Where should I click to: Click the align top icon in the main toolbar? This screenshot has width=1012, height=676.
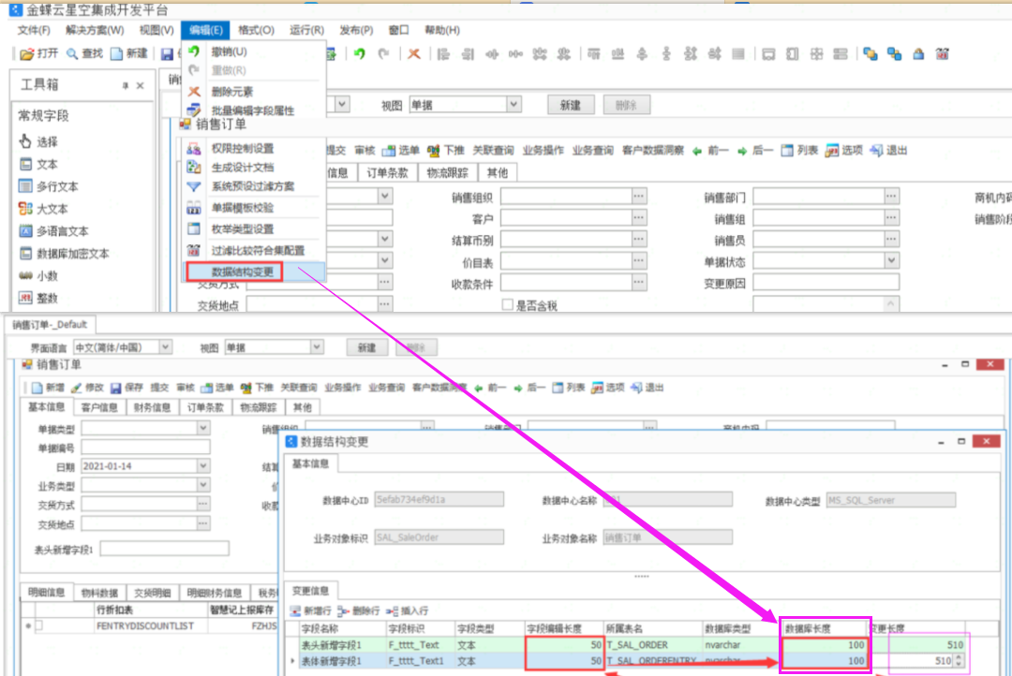(x=594, y=54)
